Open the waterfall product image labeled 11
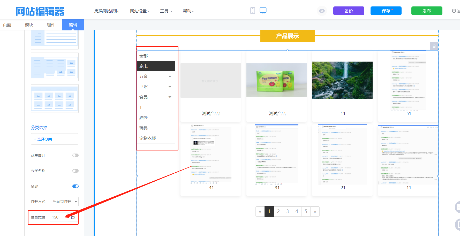 tap(342, 80)
